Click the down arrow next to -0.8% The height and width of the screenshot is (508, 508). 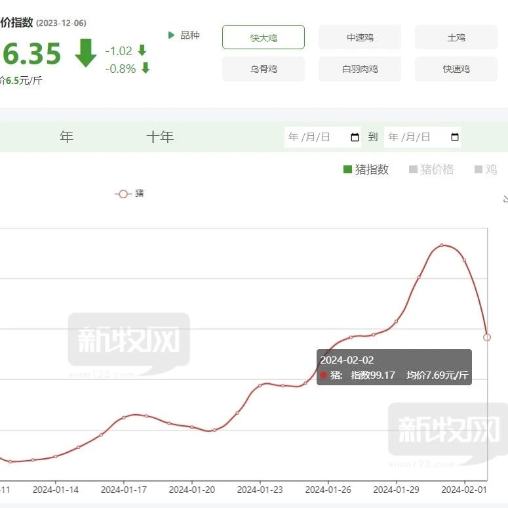146,68
